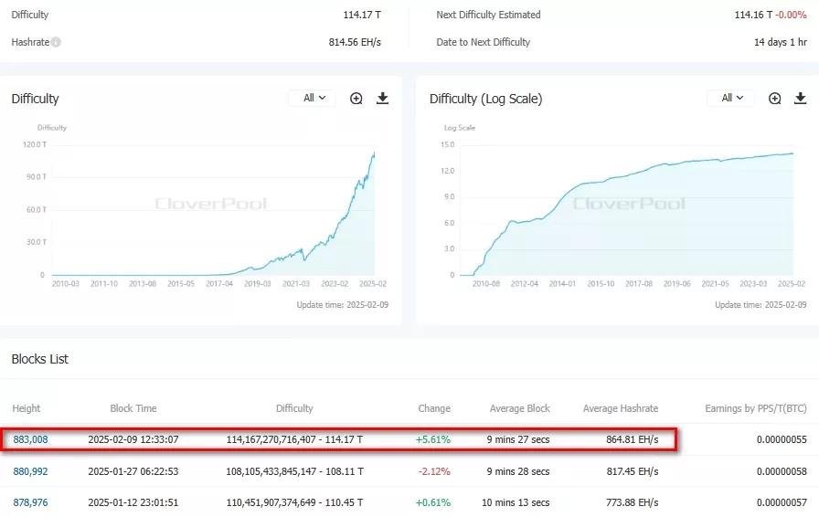Open the All range dropdown on Difficulty chart
Image resolution: width=819 pixels, height=517 pixels.
point(314,99)
